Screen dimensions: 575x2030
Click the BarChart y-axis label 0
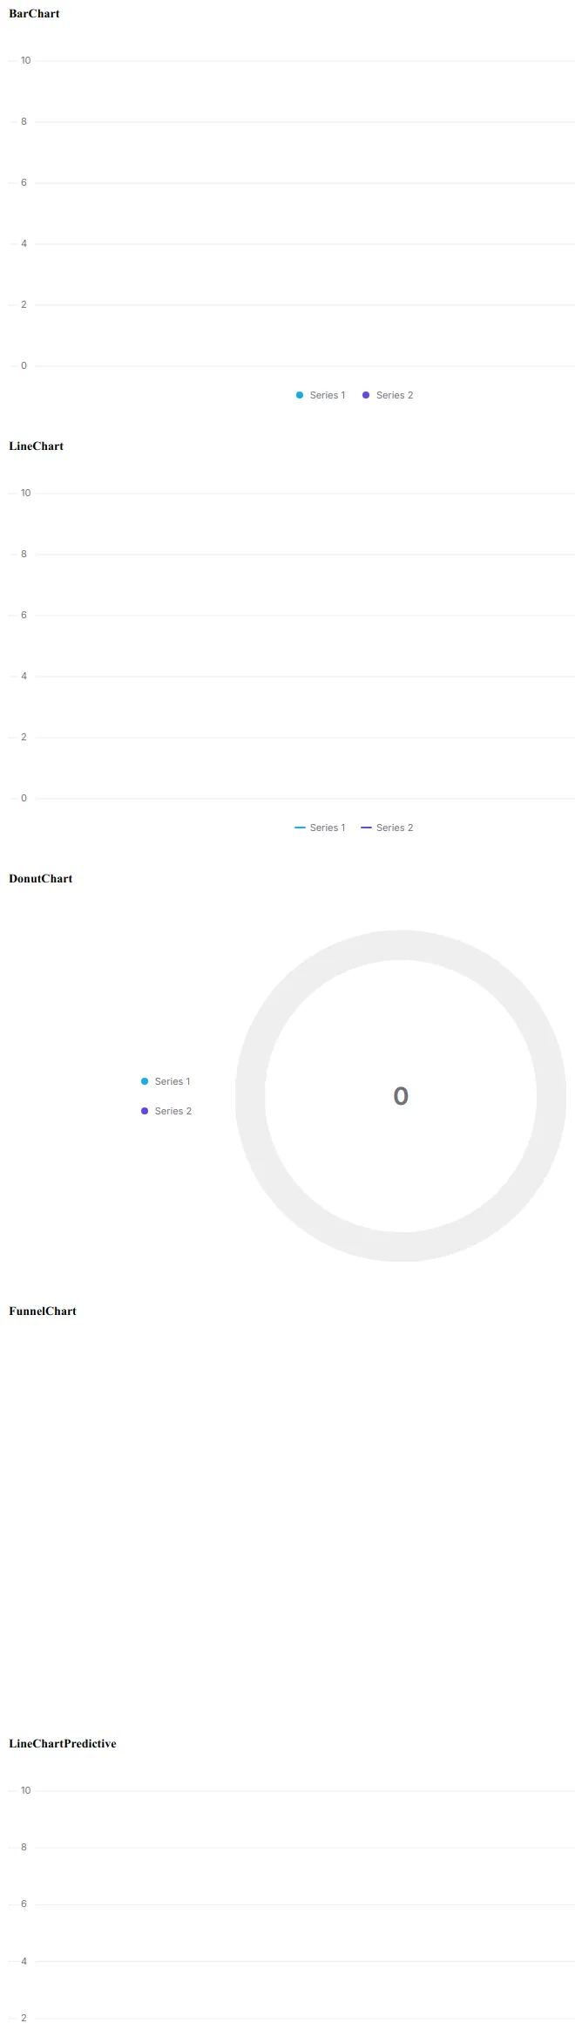tap(24, 365)
